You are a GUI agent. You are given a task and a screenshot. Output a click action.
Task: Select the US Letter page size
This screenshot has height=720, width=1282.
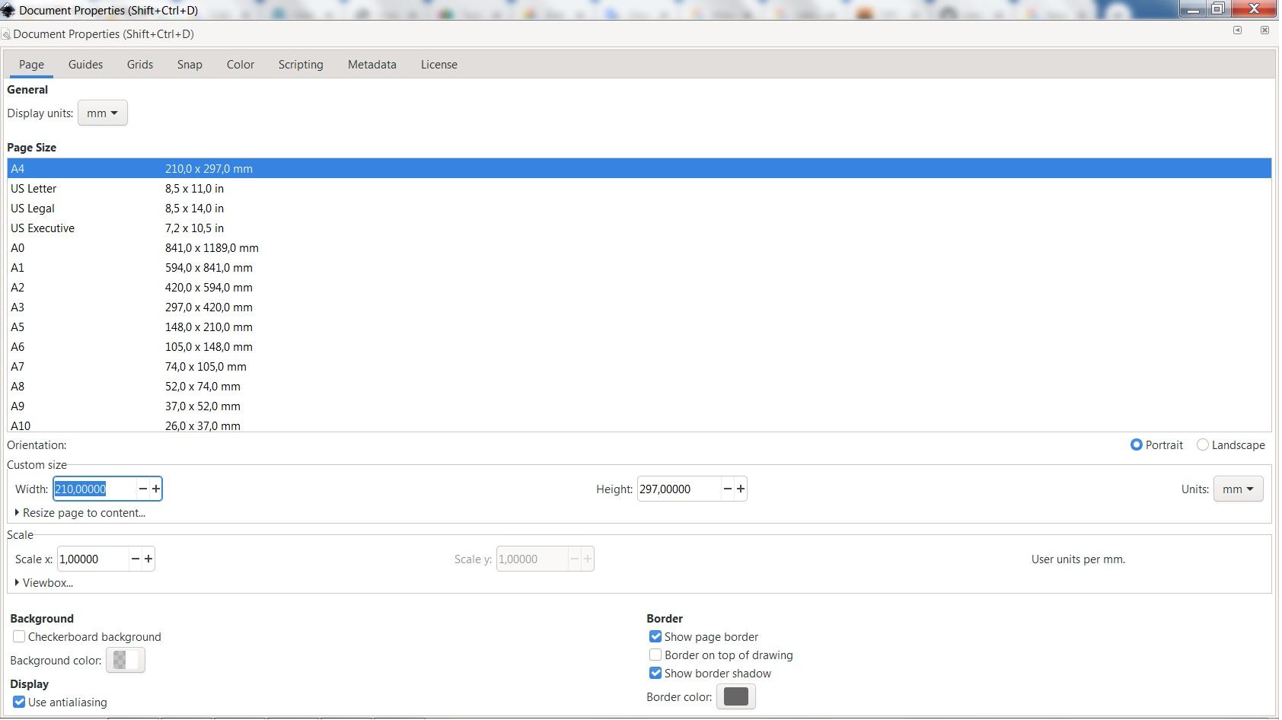coord(639,188)
